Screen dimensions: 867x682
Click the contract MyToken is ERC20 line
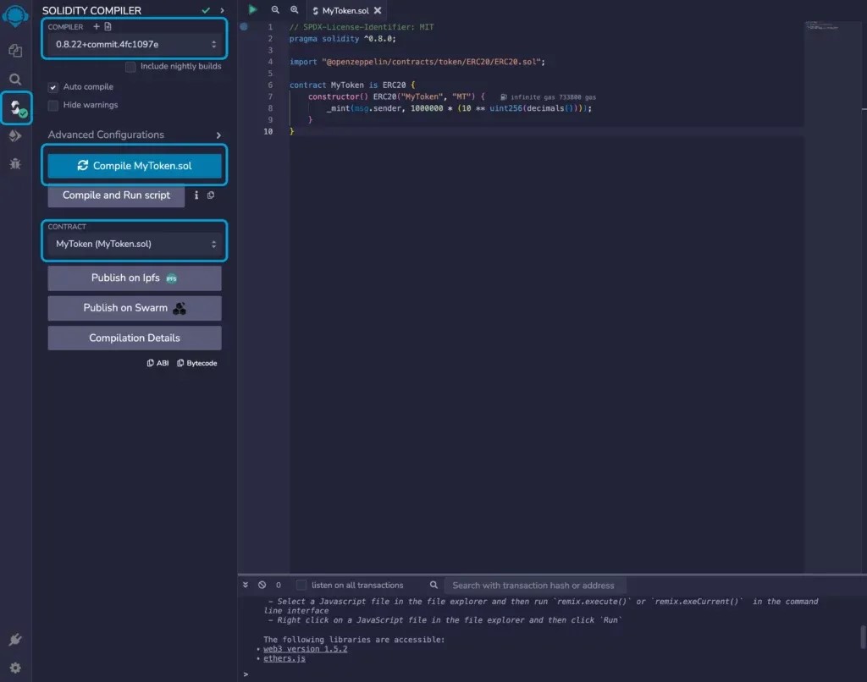click(351, 85)
